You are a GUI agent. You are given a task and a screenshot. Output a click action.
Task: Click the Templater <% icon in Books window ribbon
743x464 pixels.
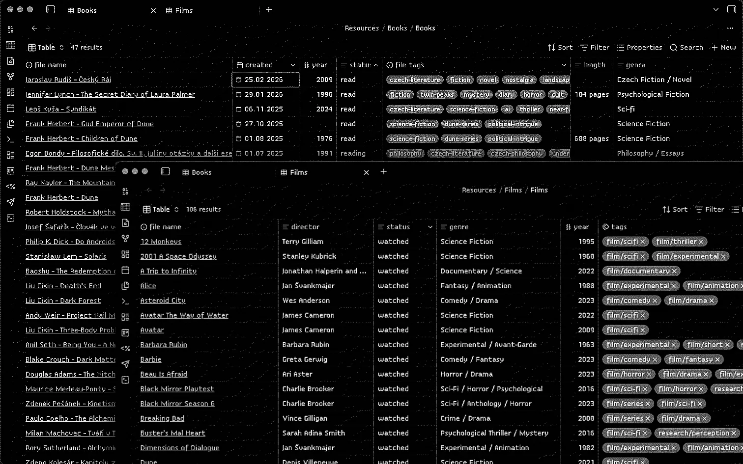point(10,187)
